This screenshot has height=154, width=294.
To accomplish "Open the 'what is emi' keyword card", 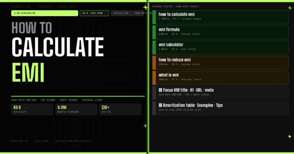I will point(220,78).
